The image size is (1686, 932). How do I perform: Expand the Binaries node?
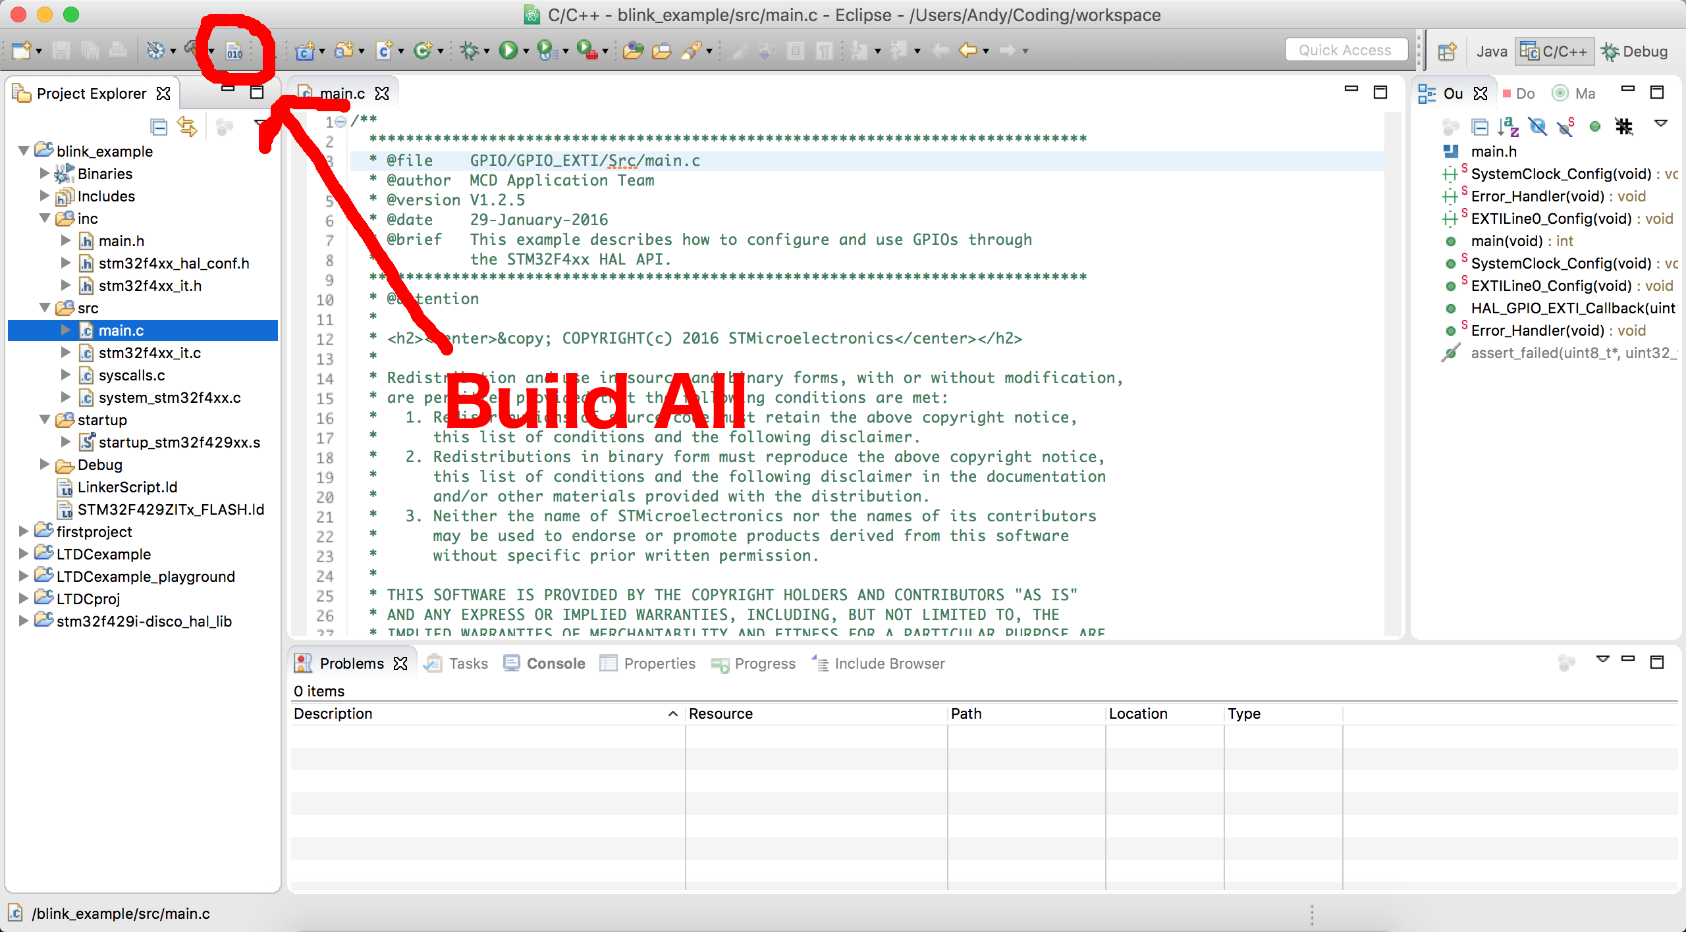tap(45, 174)
